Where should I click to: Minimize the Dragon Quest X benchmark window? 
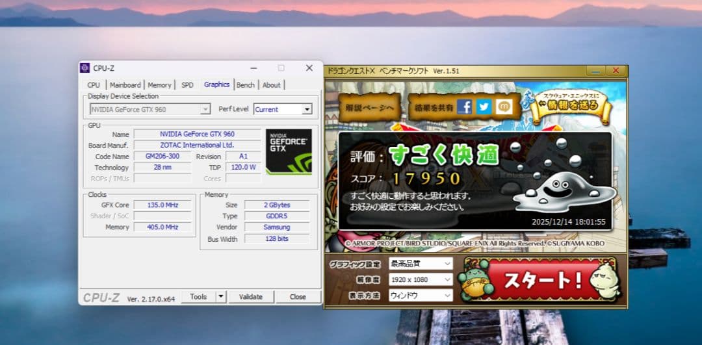point(596,71)
